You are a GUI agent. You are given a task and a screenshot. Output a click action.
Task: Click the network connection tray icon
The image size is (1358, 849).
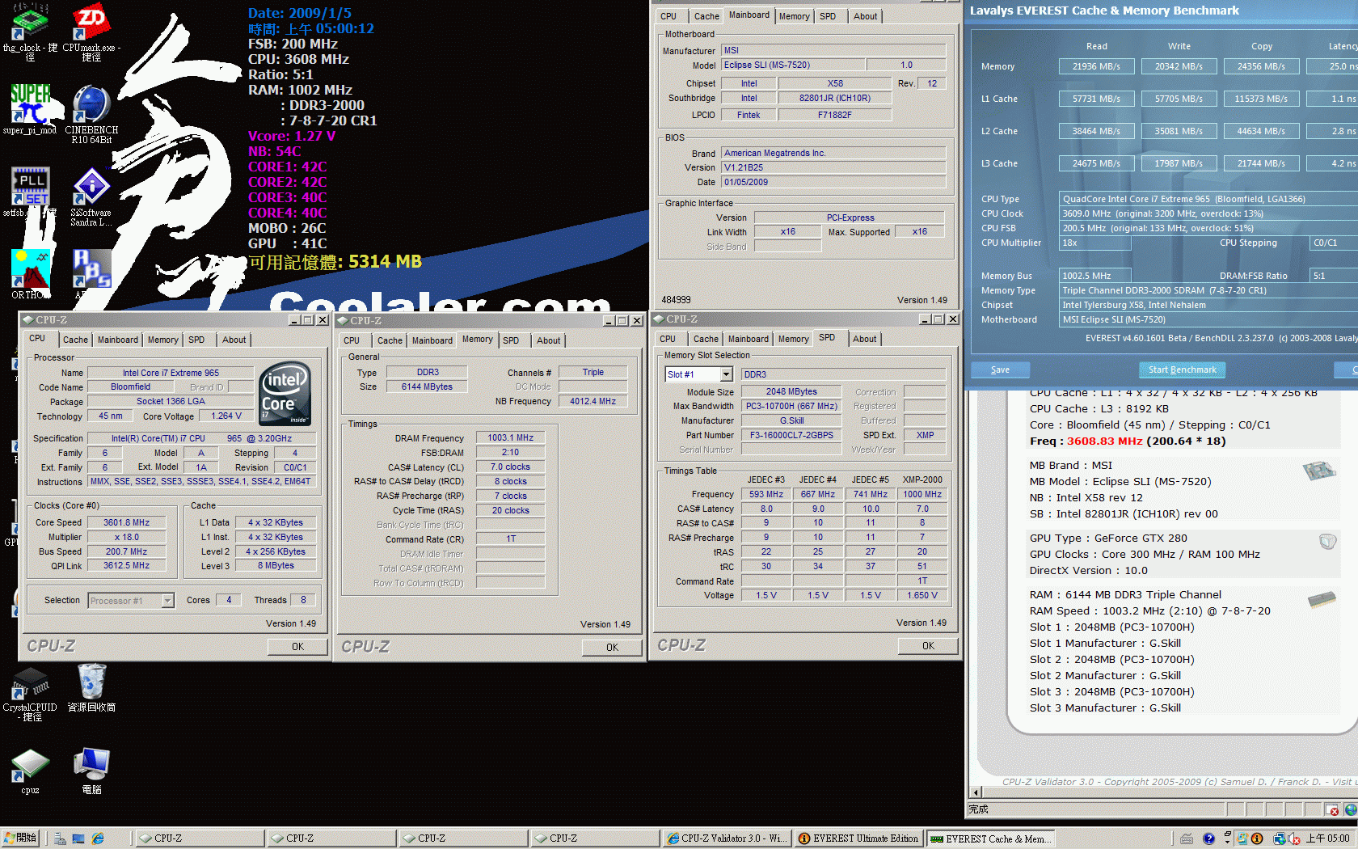(x=1280, y=838)
